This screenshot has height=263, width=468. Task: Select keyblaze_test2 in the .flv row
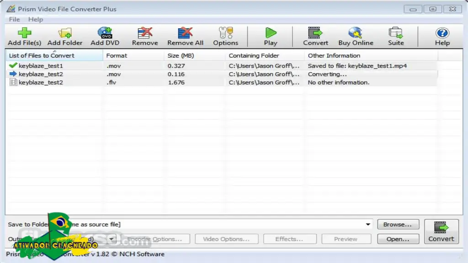pos(41,82)
